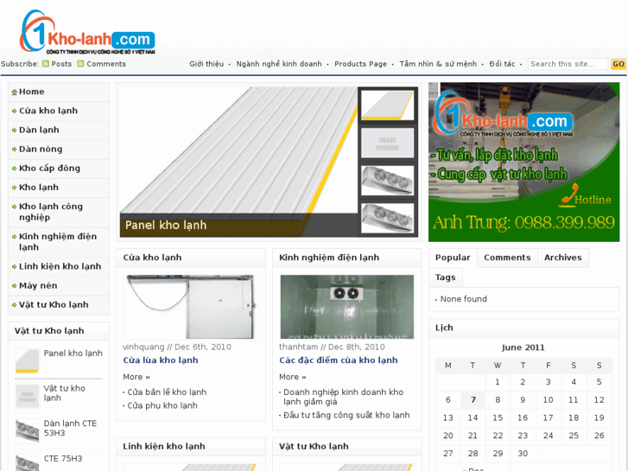
Task: Click the June 2011 calendar caption
Action: 523,347
